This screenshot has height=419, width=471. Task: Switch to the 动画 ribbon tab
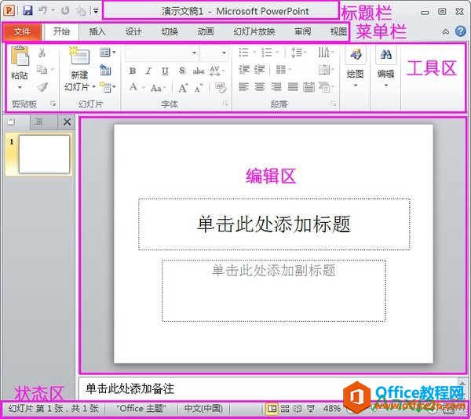206,31
